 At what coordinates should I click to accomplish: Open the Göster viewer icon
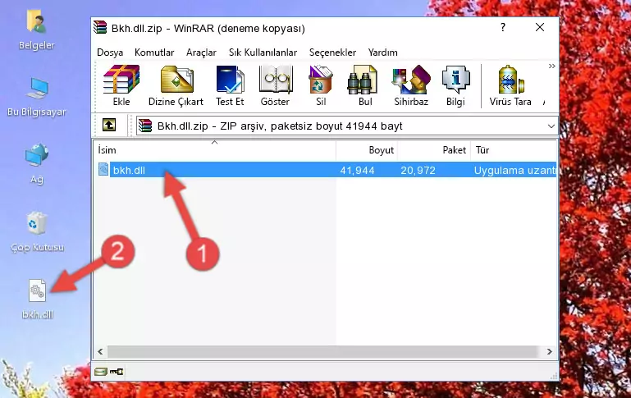[x=275, y=80]
